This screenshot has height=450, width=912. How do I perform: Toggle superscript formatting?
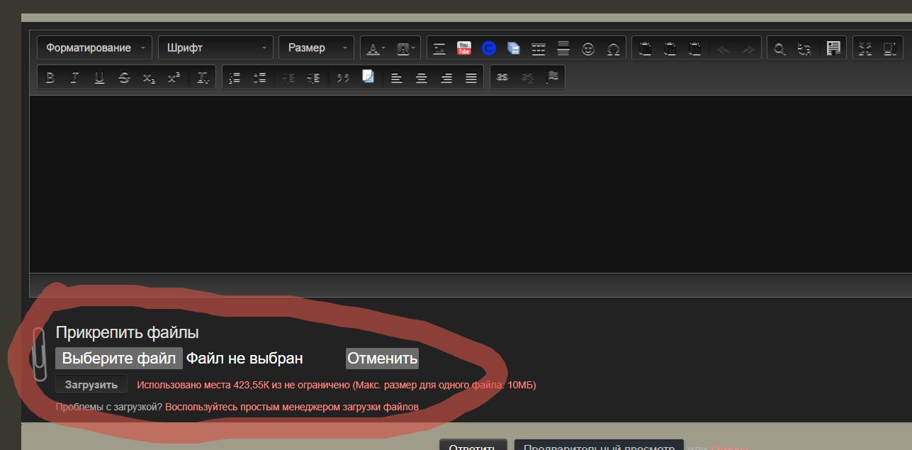[x=174, y=78]
